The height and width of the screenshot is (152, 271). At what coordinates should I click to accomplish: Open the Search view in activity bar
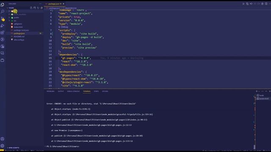pyautogui.click(x=3, y=11)
